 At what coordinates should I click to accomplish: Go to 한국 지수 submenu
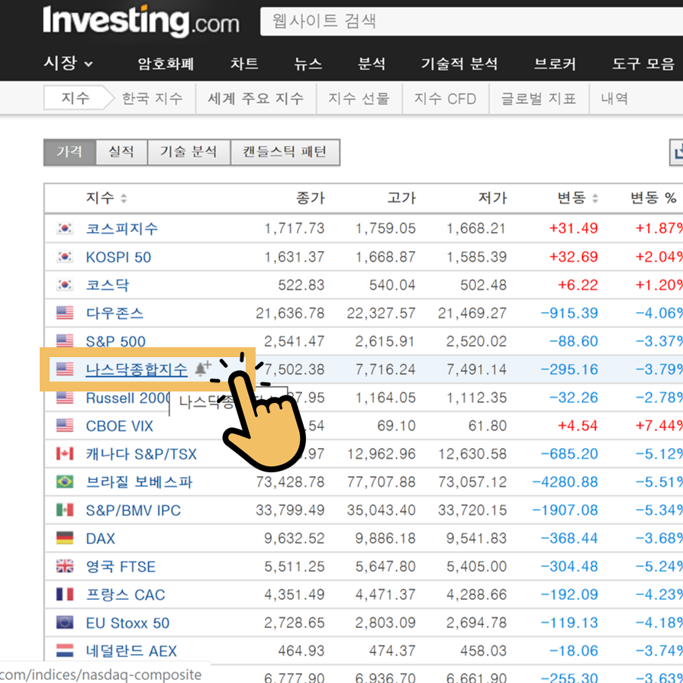pyautogui.click(x=152, y=98)
